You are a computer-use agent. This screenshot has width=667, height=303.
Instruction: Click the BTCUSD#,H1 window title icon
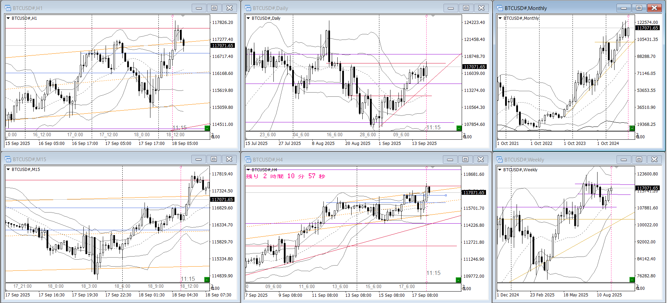tap(8, 8)
